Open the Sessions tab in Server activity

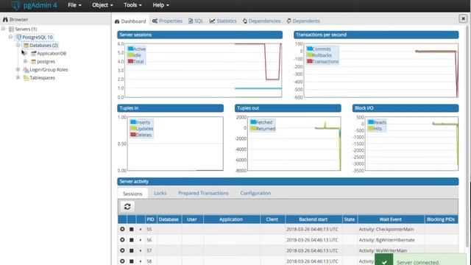point(132,194)
